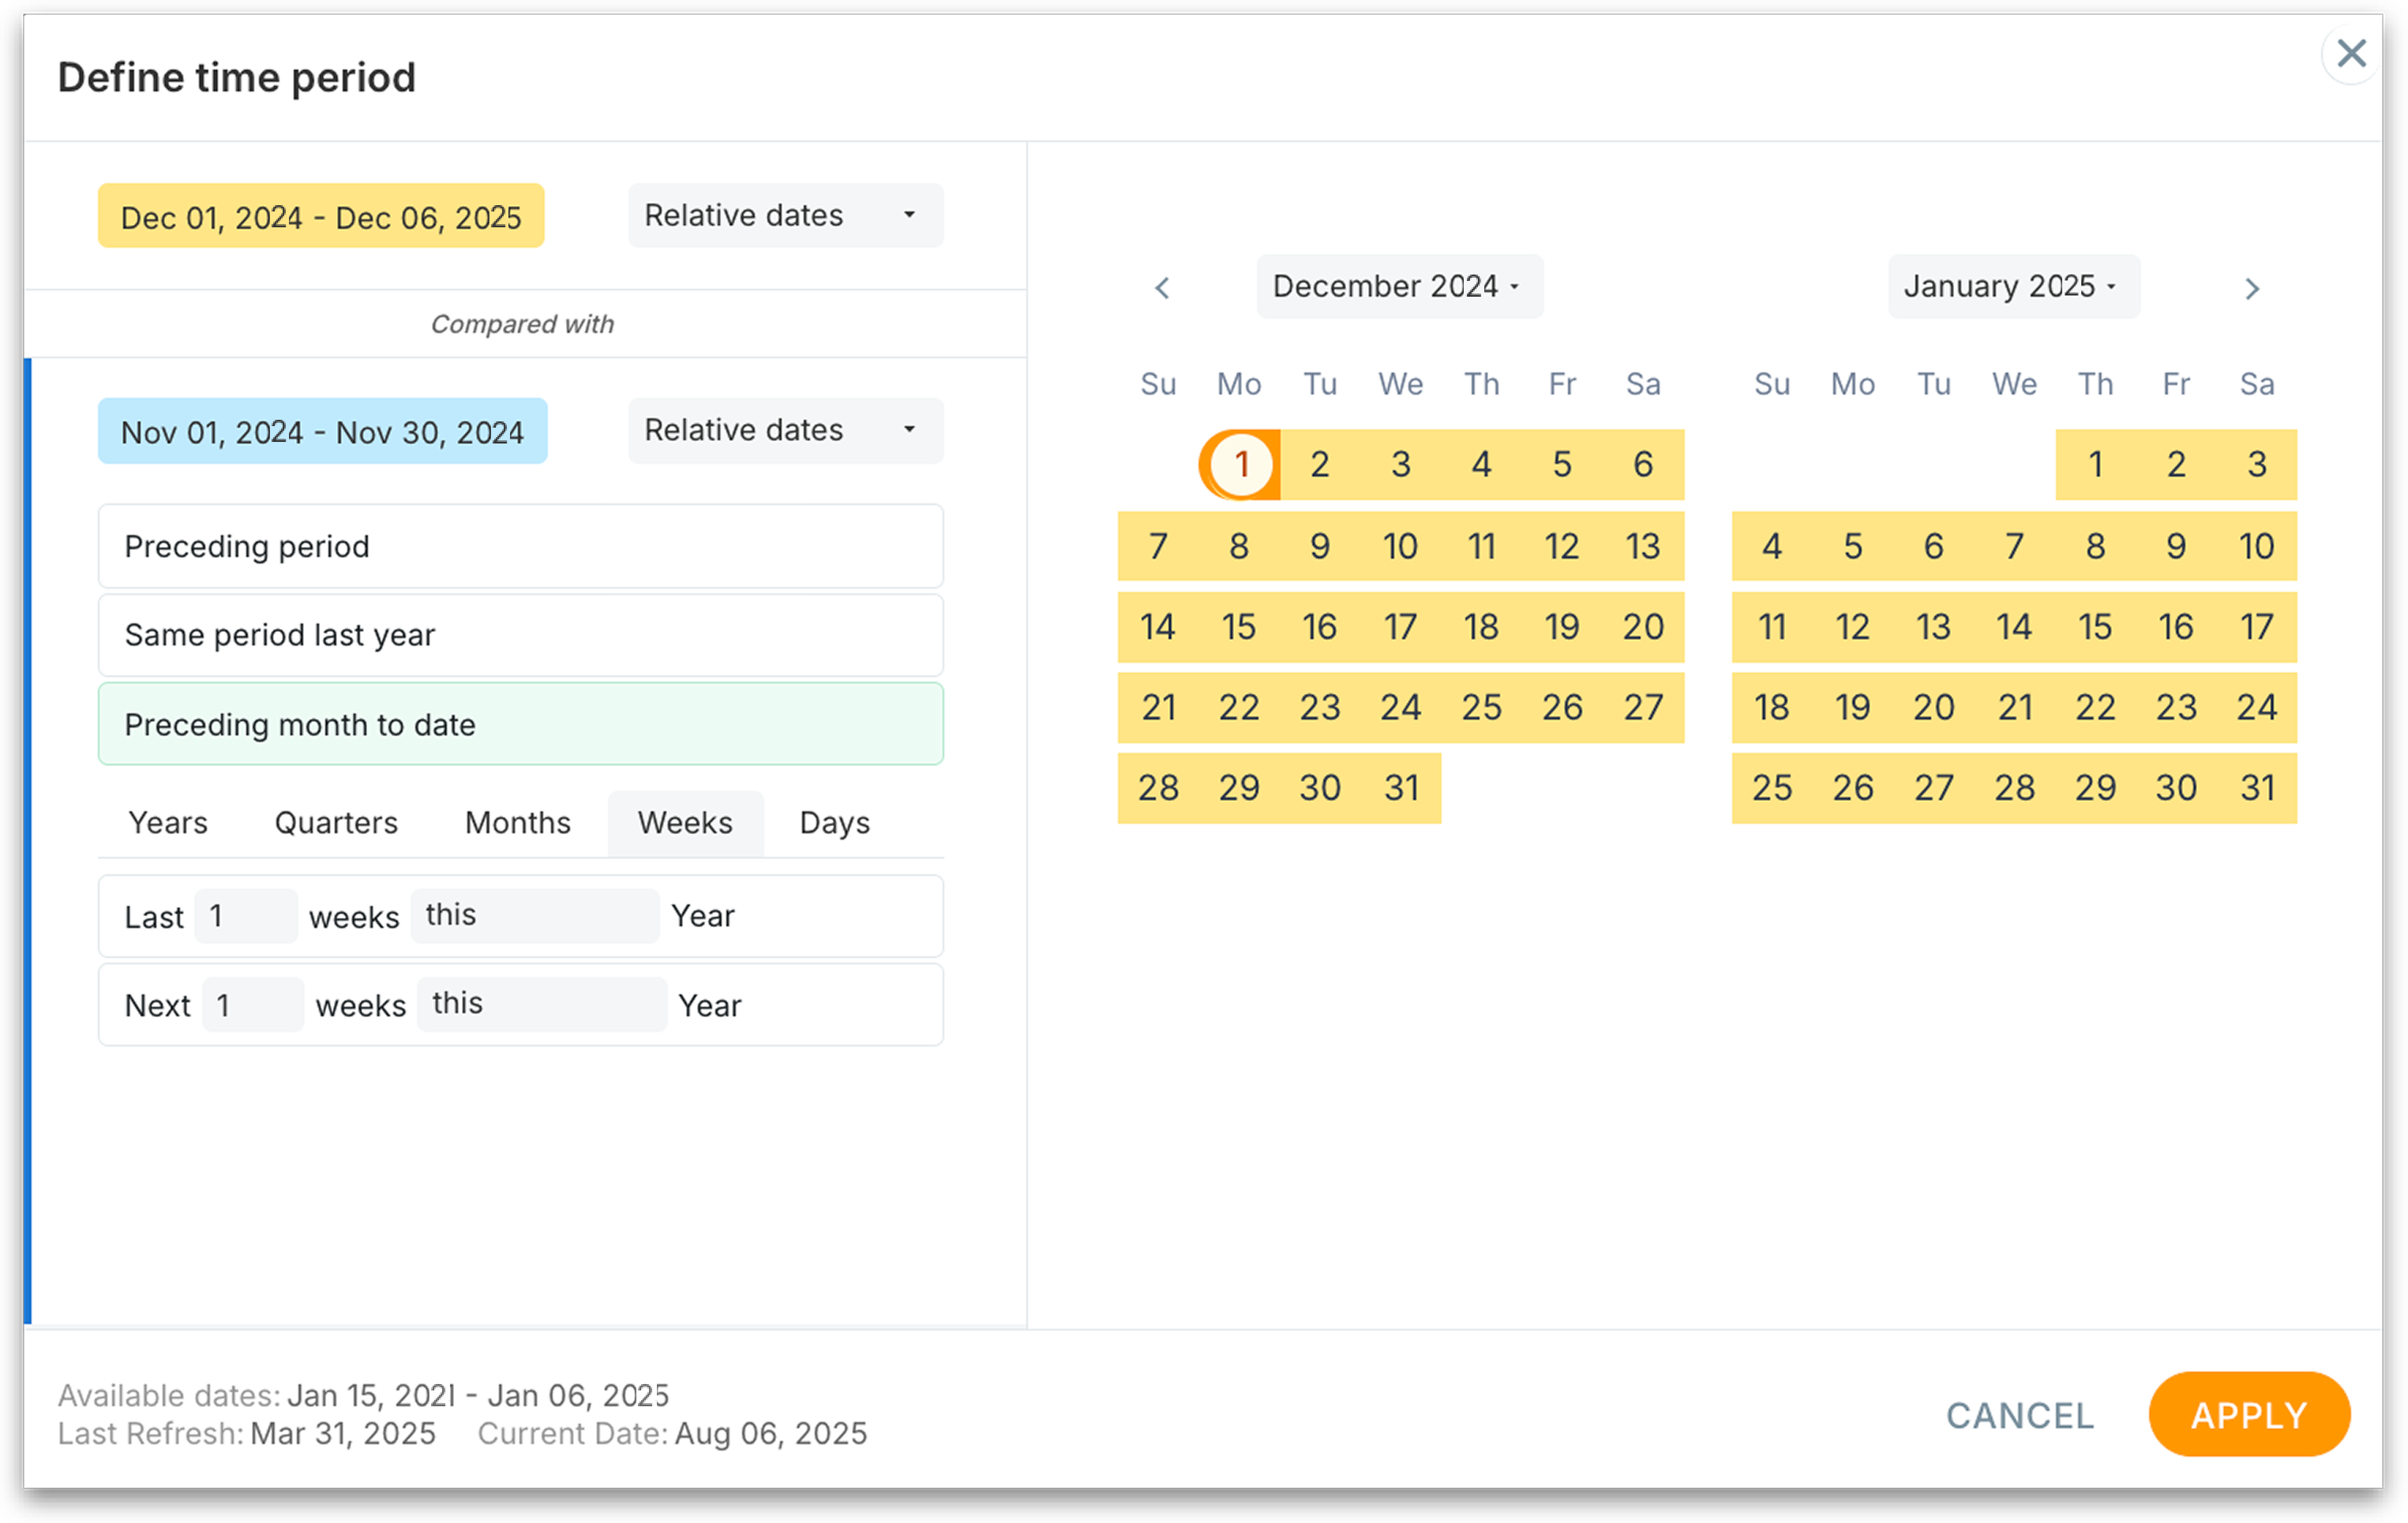Pick December 25 in the left calendar
The width and height of the screenshot is (2408, 1523).
coord(1480,708)
